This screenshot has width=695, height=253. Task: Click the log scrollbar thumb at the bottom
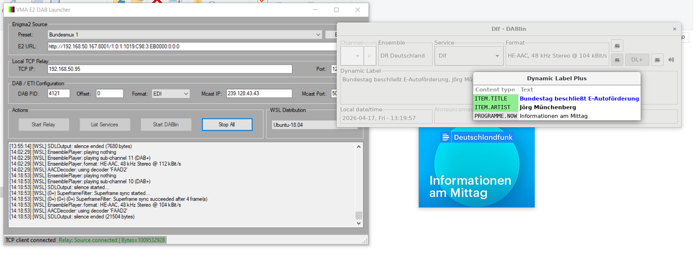point(358,216)
